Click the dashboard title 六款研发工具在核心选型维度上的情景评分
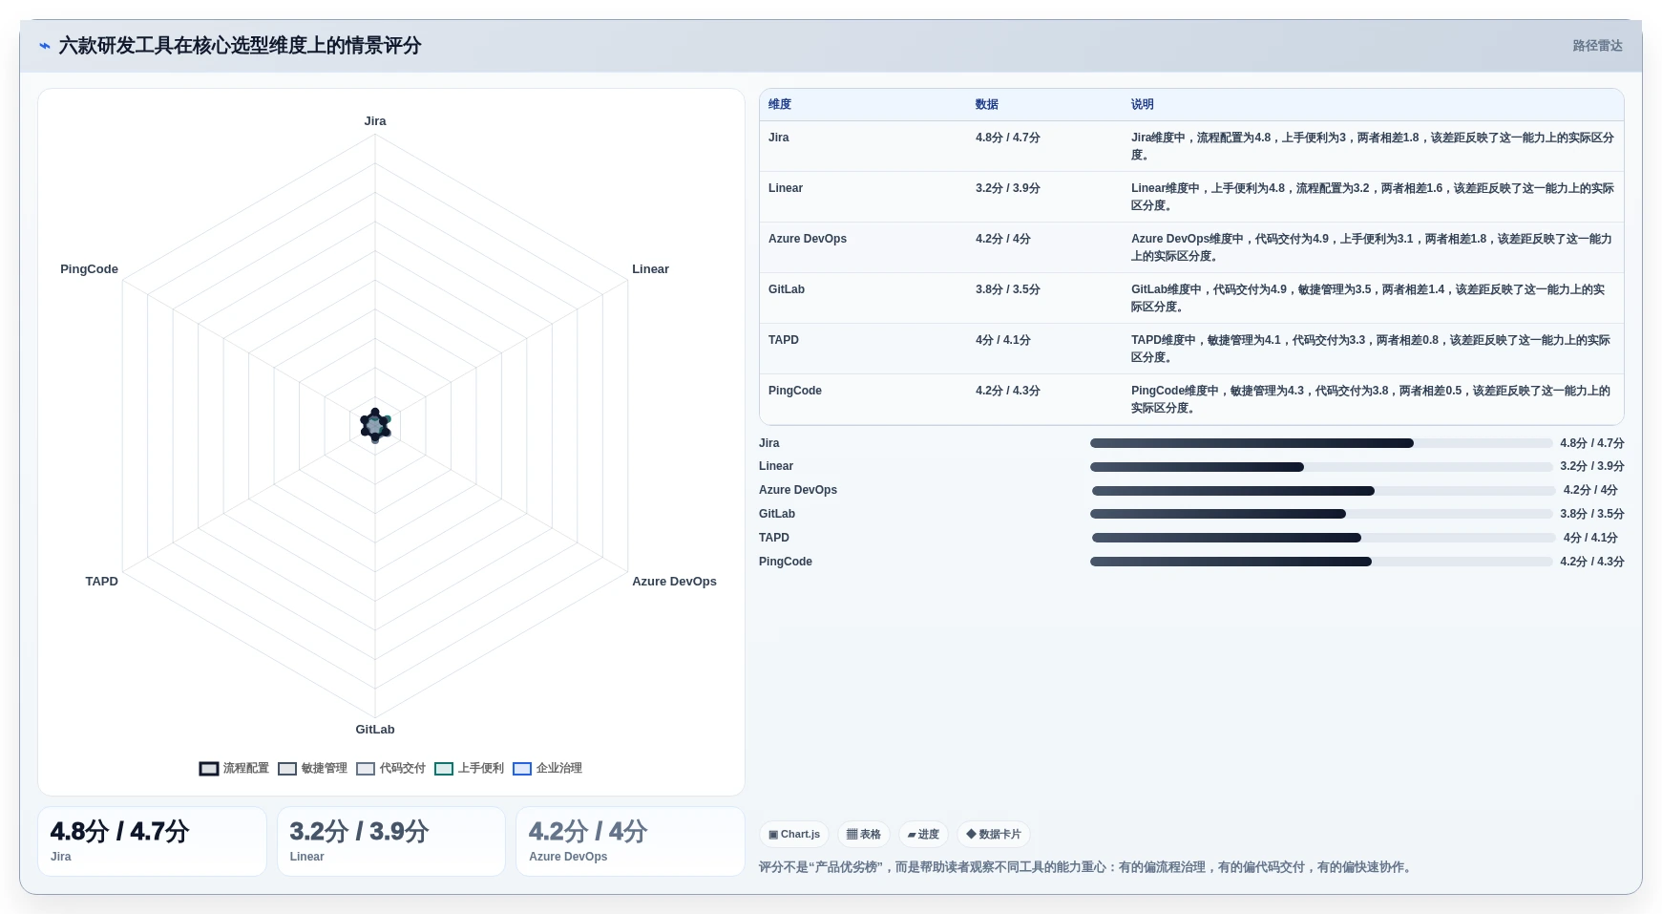The height and width of the screenshot is (914, 1662). 240,46
